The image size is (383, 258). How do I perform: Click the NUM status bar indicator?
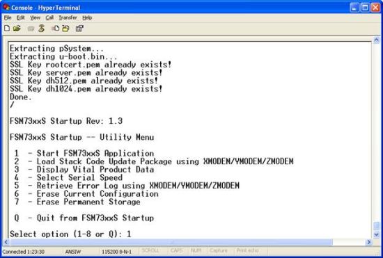196,250
